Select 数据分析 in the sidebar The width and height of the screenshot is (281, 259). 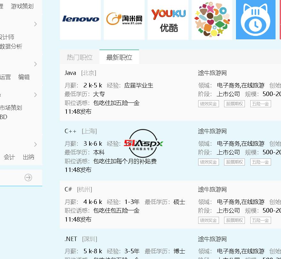pos(11,46)
